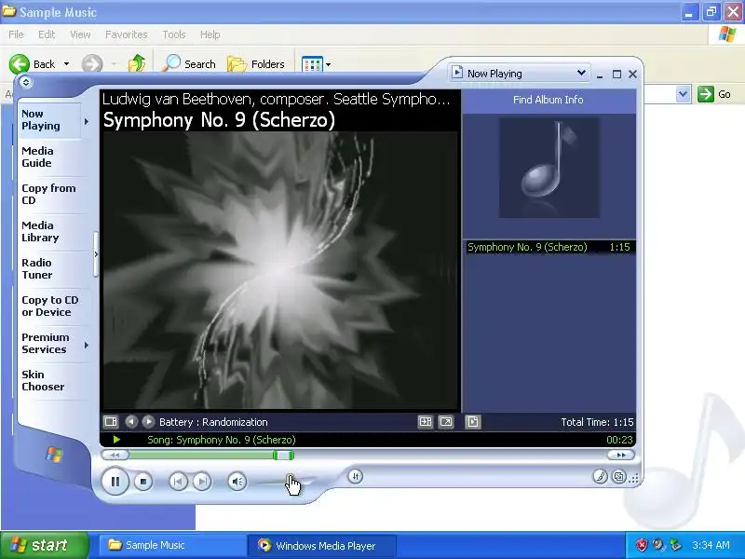This screenshot has height=559, width=745.
Task: Open the Back history dropdown arrow
Action: tap(66, 64)
